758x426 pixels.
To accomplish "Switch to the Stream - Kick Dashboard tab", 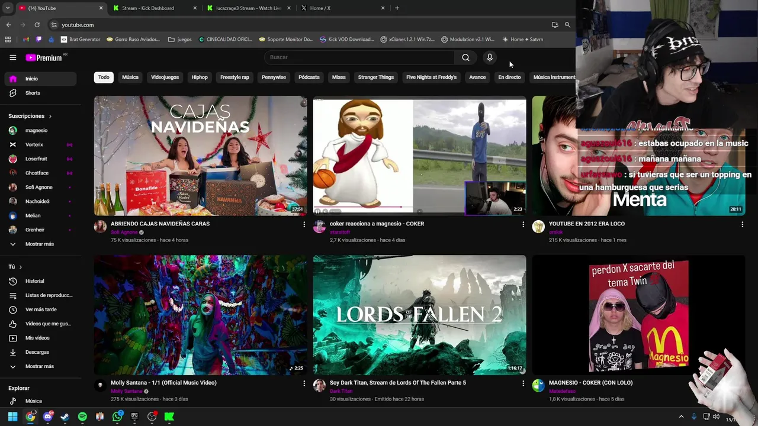I will (154, 8).
